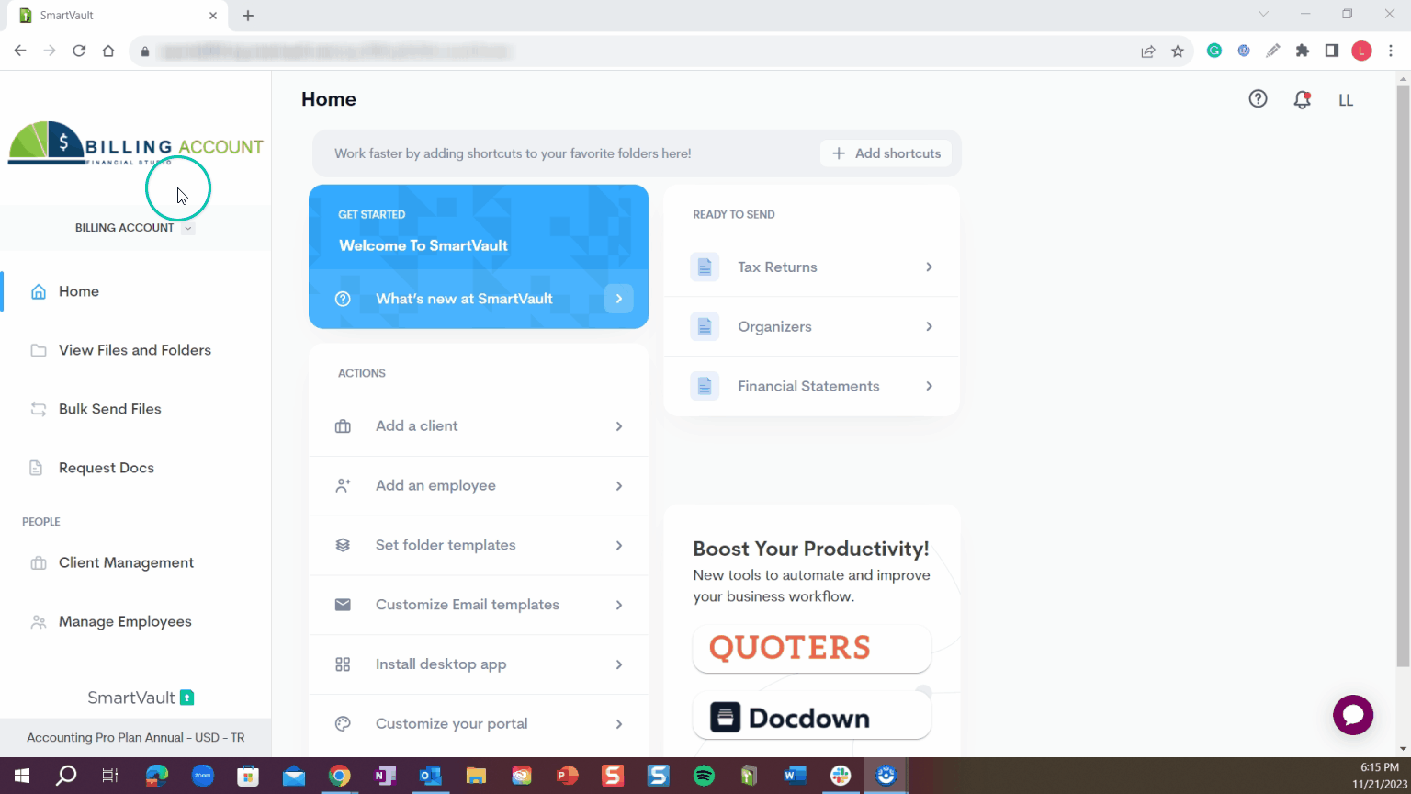1411x794 pixels.
Task: Click the folder icon beside View Files and Folders
Action: pos(39,350)
